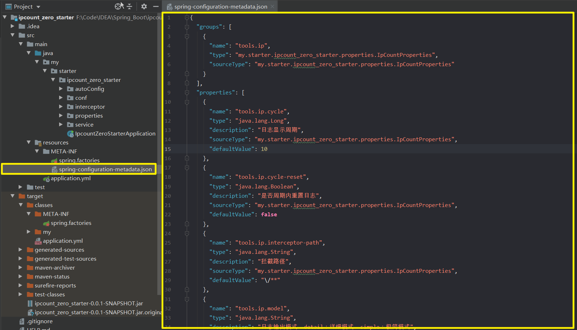The image size is (577, 330).
Task: Collapse the resources folder
Action: click(29, 142)
